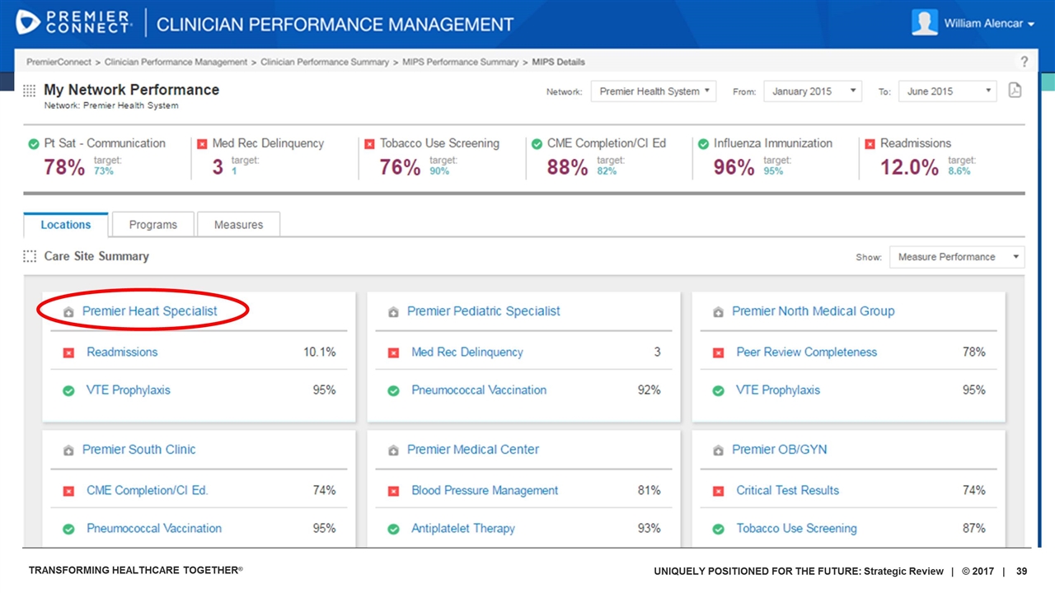This screenshot has width=1055, height=593.
Task: Go to MIPS Performance Summary breadcrumb
Action: pyautogui.click(x=461, y=62)
